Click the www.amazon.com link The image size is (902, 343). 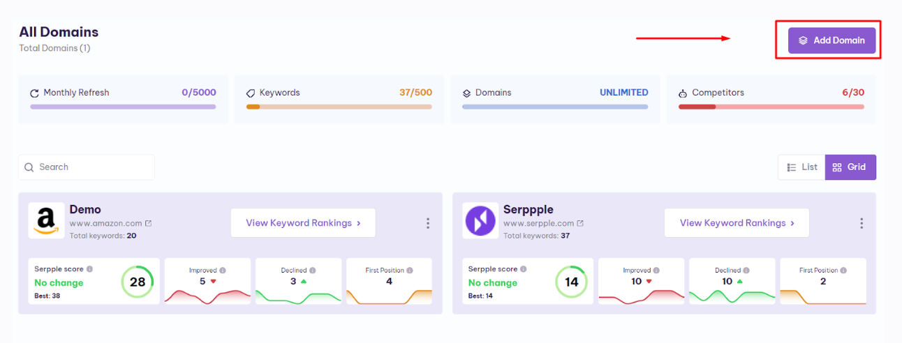click(x=105, y=224)
